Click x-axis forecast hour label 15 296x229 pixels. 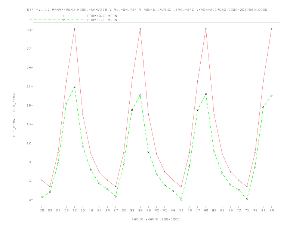coord(83,210)
